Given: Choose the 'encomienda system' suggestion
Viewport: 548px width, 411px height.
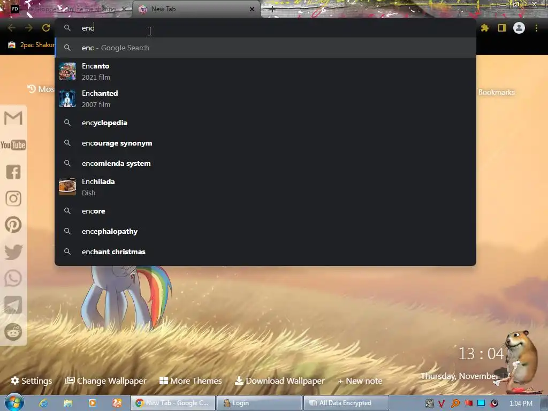Looking at the screenshot, I should [x=265, y=163].
